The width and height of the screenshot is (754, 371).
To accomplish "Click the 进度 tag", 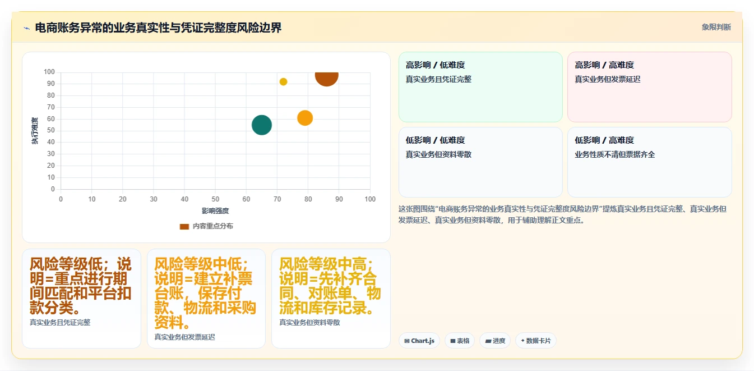I will (x=495, y=341).
